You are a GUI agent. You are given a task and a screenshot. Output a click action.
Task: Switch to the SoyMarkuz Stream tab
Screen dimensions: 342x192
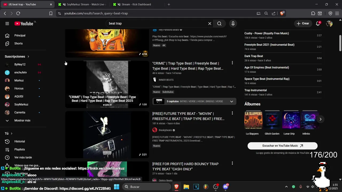[x=82, y=5]
